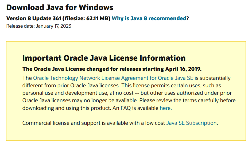Click the release date 'January 17, 2023'
Viewport: 252px width, 145px height.
[53, 26]
